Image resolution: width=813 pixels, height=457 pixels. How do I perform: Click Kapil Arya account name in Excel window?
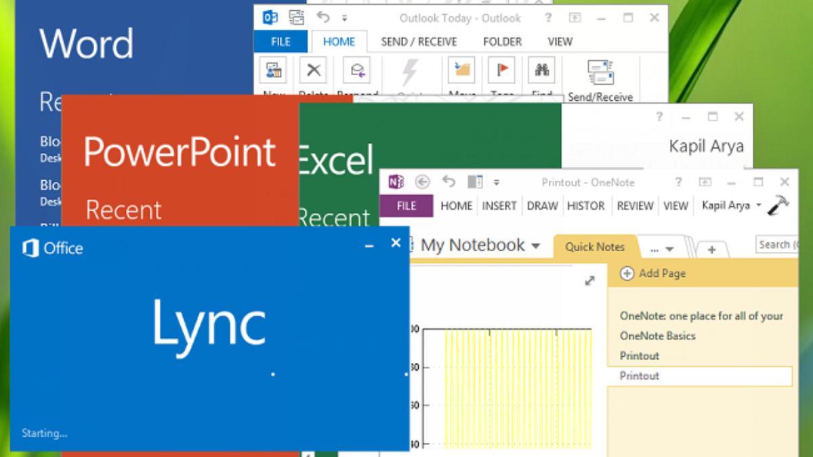(706, 146)
